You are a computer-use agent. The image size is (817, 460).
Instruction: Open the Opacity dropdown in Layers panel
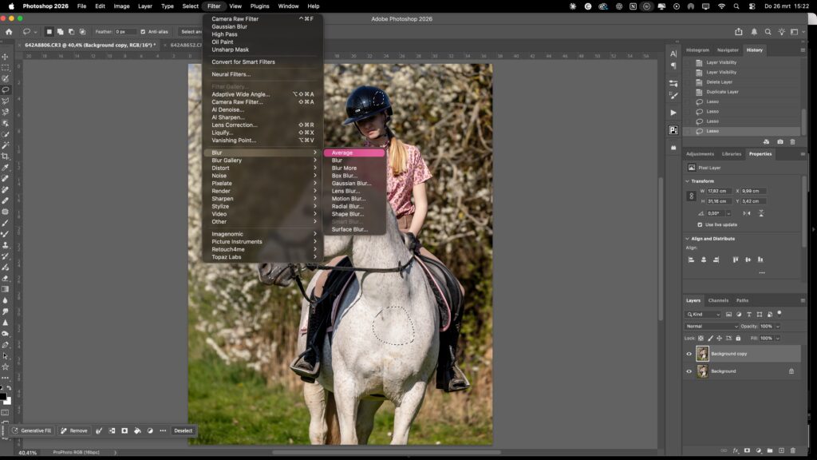778,325
